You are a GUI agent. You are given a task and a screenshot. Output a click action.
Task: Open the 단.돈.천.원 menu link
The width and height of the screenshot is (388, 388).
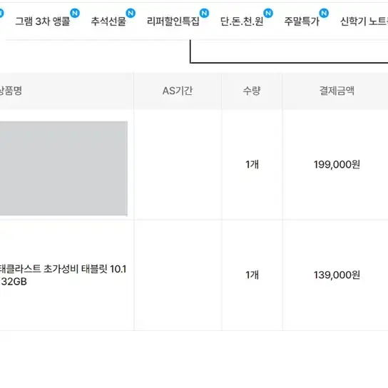[242, 21]
